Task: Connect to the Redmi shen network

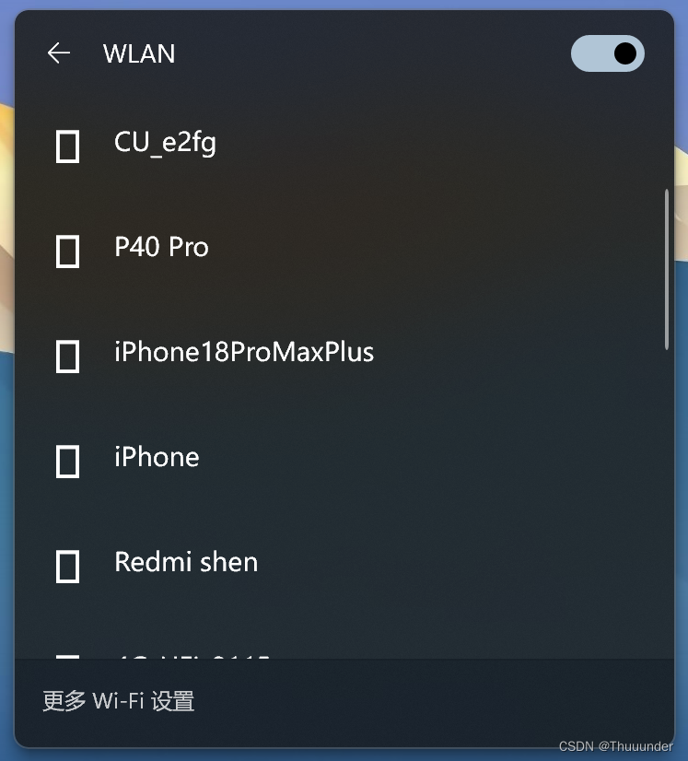Action: (x=186, y=562)
